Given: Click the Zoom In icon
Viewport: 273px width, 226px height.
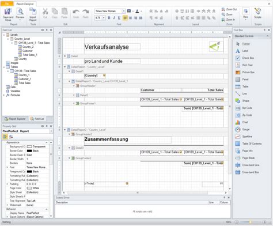Looking at the screenshot, I should pyautogui.click(x=223, y=20).
